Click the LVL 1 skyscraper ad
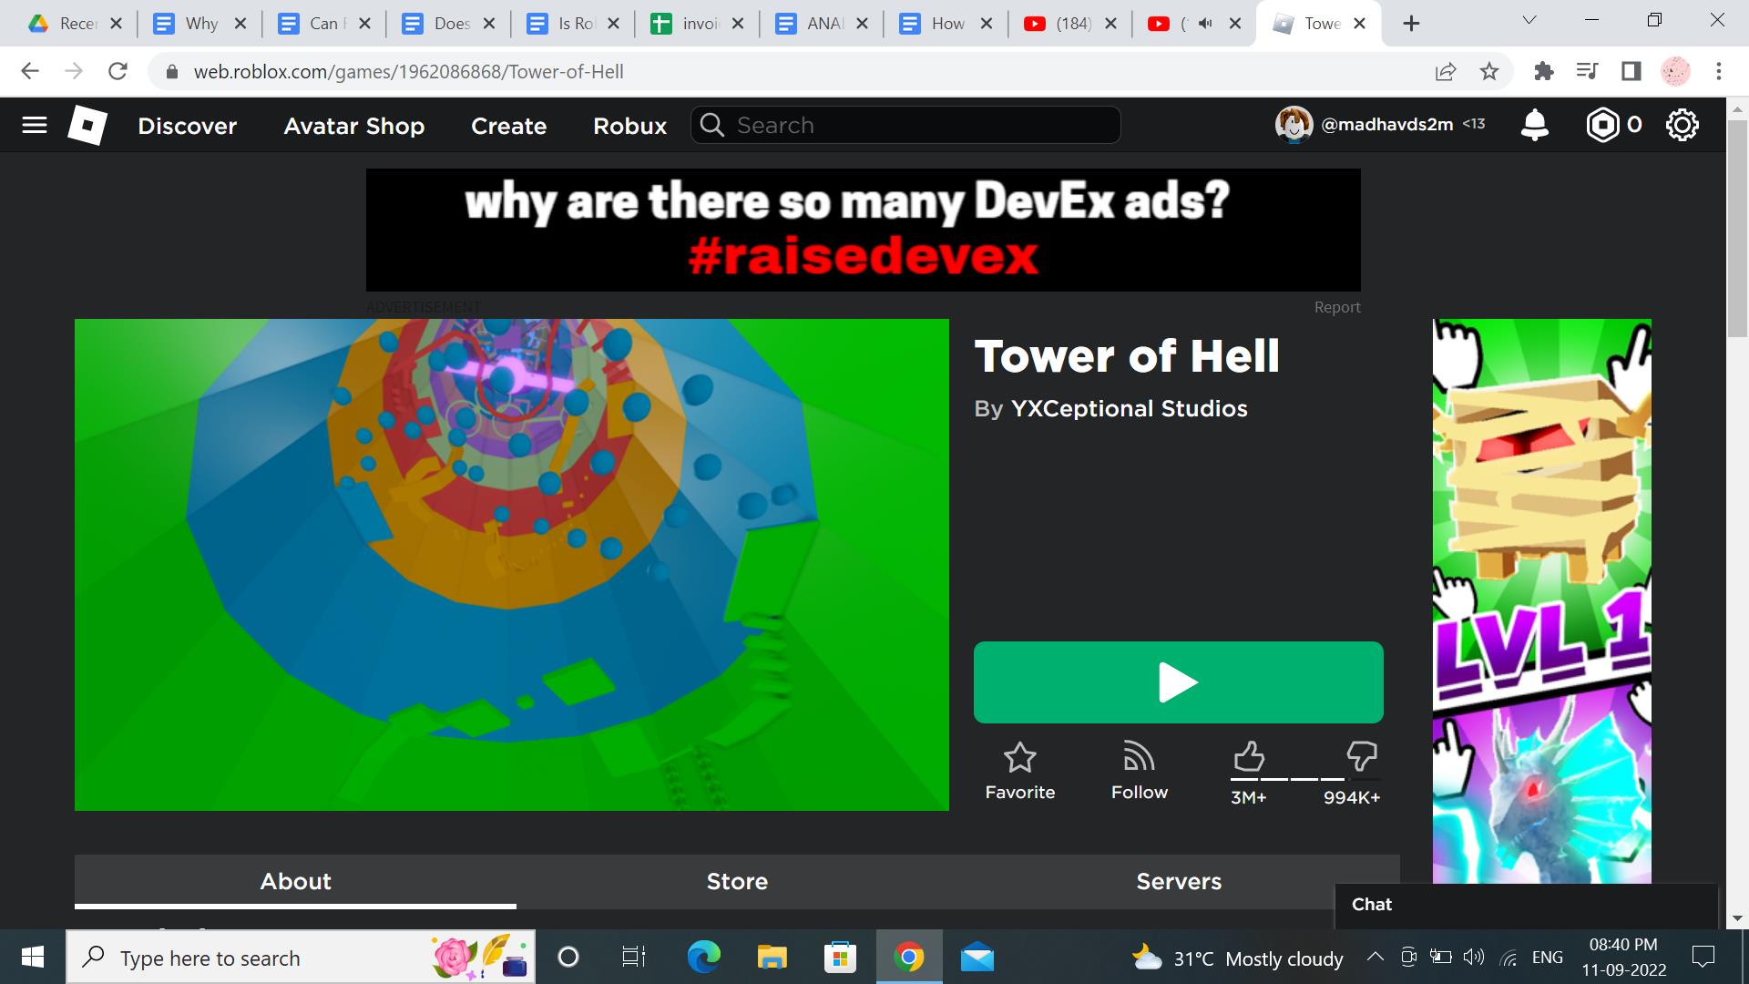Screen dimensions: 1749x984 click(x=1541, y=600)
